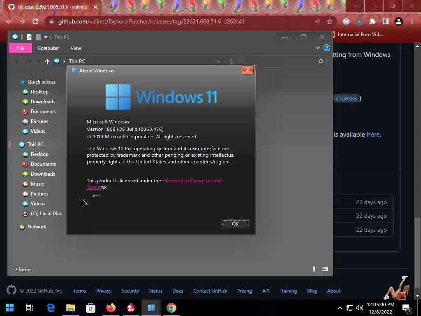Open volume control in system tray

(x=359, y=308)
